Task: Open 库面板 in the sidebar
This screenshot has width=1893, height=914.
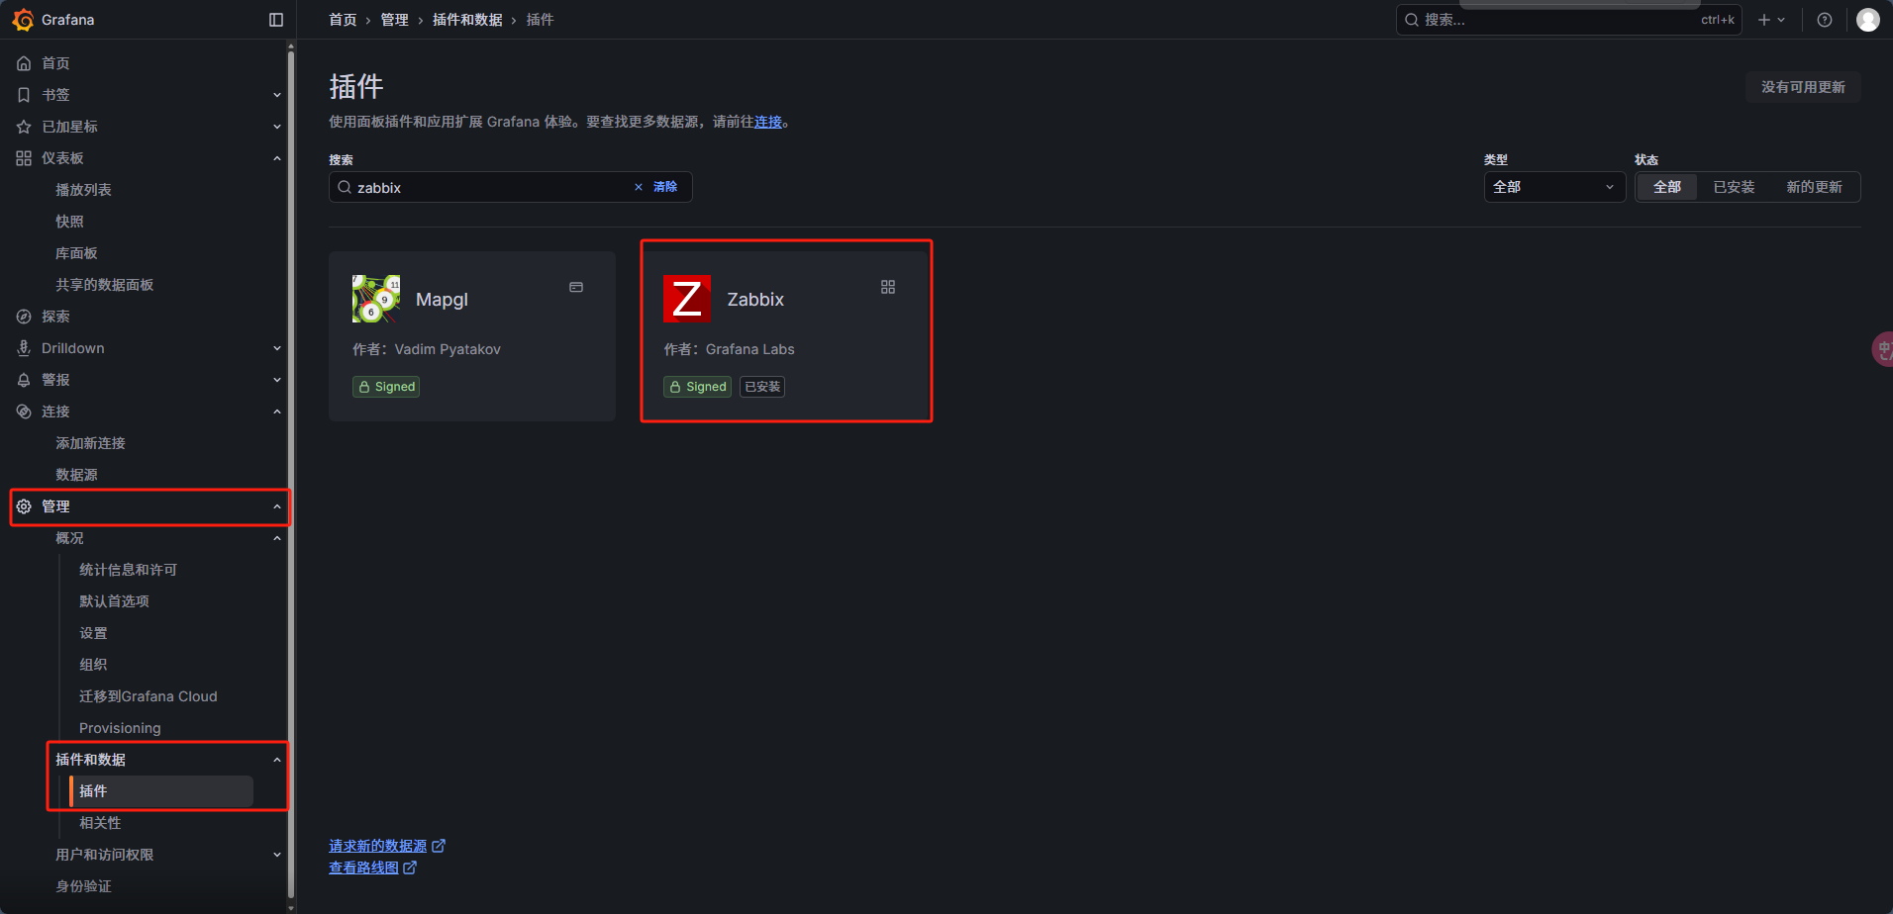Action: tap(76, 253)
